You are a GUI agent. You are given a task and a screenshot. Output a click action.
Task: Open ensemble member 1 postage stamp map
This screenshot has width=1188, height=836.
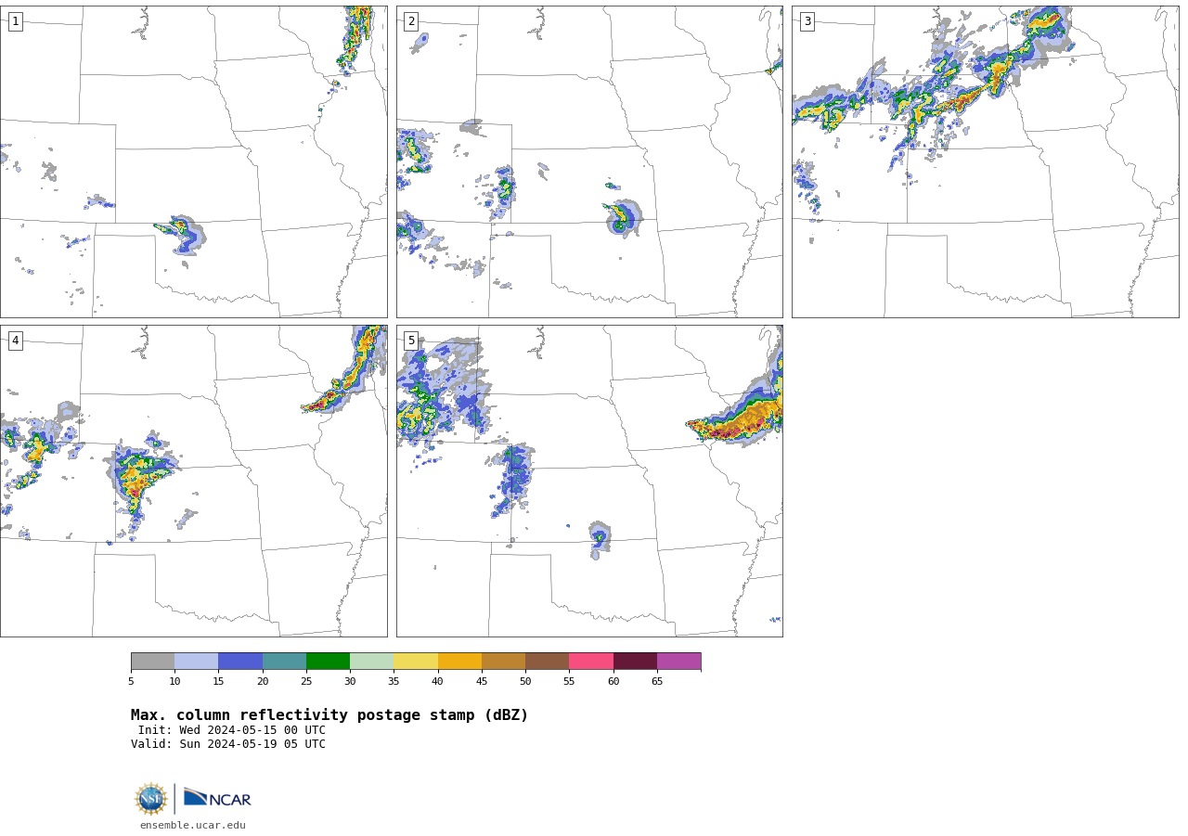193,161
